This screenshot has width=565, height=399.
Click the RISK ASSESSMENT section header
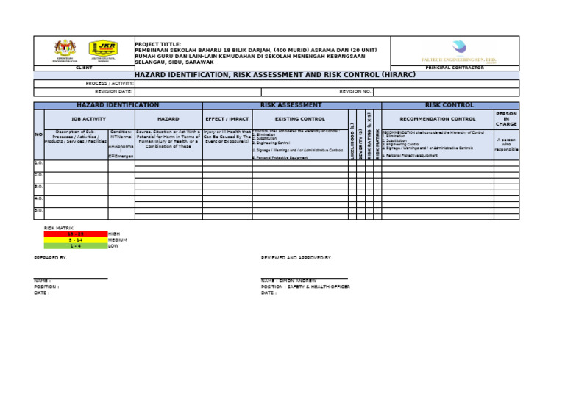pos(291,105)
